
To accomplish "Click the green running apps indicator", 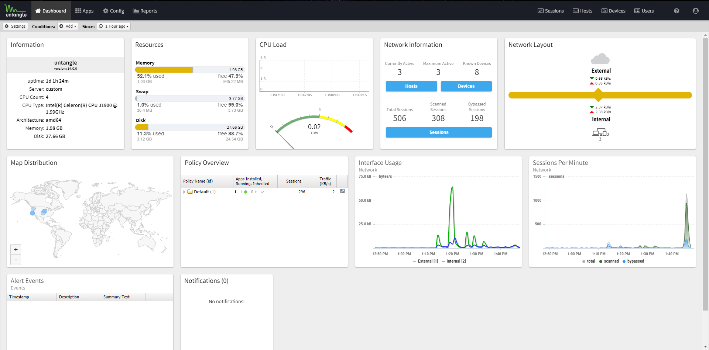I will (246, 192).
